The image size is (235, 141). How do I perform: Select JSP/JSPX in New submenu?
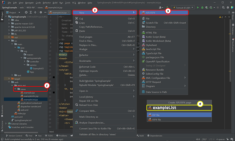click(x=164, y=13)
